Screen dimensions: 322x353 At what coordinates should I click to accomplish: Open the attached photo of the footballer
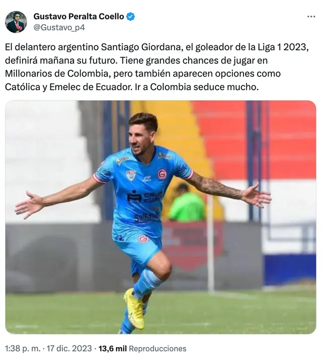point(160,217)
